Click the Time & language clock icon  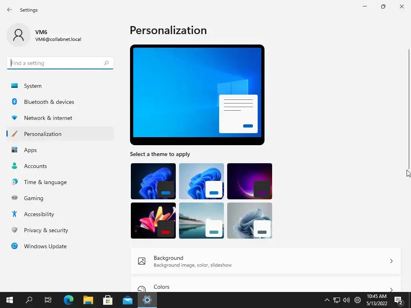pos(14,182)
